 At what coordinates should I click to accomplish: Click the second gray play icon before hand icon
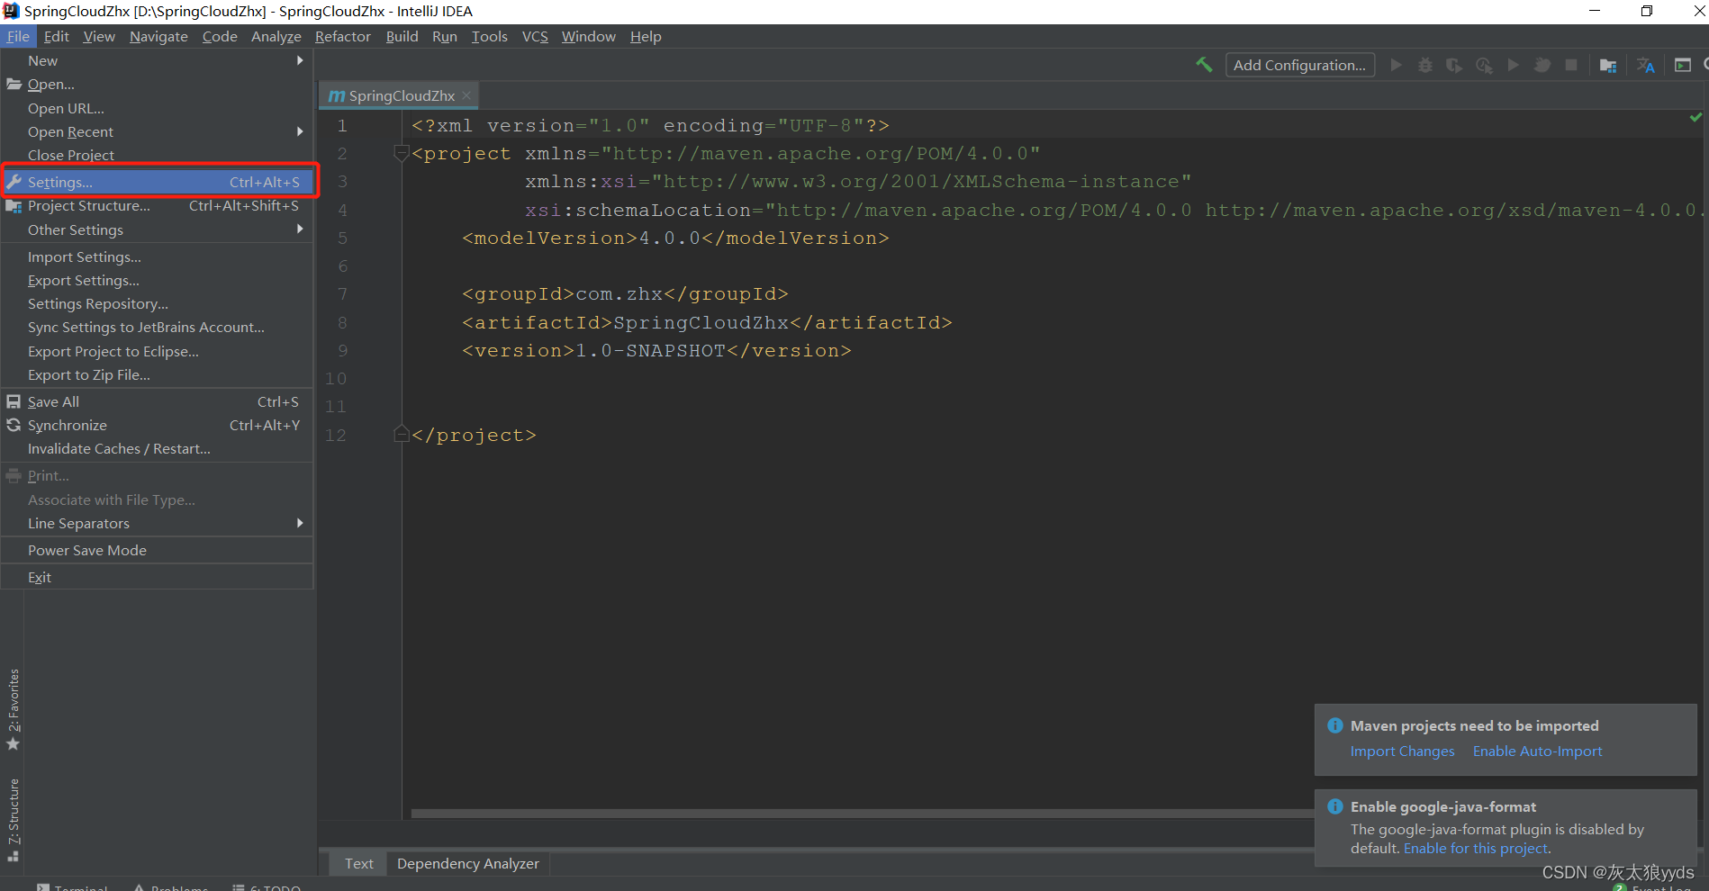tap(1514, 65)
